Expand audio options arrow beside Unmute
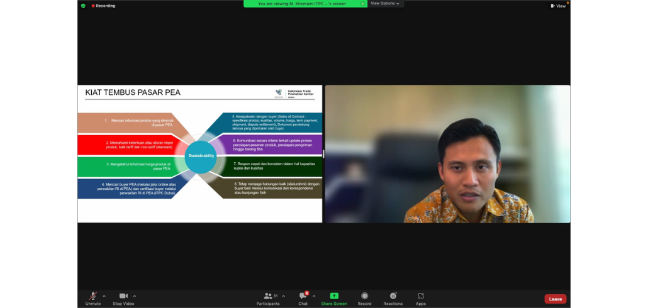Screen dimensions: 648x308 (104, 295)
